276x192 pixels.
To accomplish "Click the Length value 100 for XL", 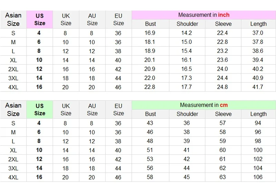I will click(258, 150).
